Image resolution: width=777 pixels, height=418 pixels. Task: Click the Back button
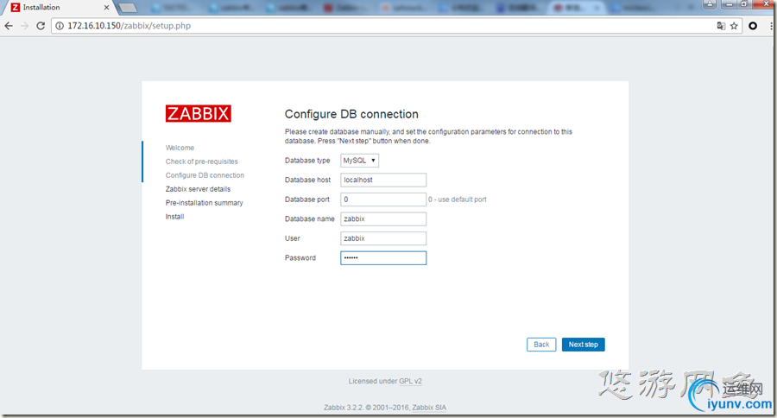tap(541, 345)
